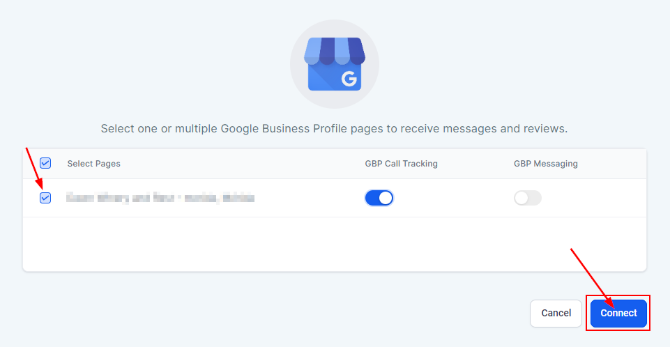Screen dimensions: 670x347
Task: Enable the GBP Messaging switch
Action: [527, 198]
